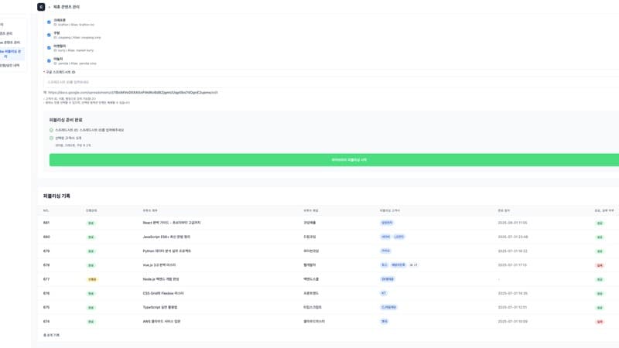Expand the +1 customer tag on row 678
Screen dimensions: 619x348
(413, 265)
